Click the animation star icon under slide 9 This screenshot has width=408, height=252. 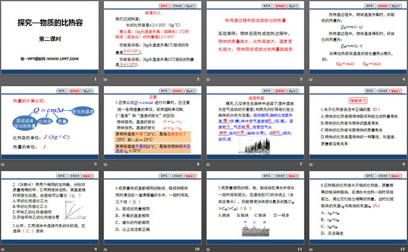tap(3, 250)
